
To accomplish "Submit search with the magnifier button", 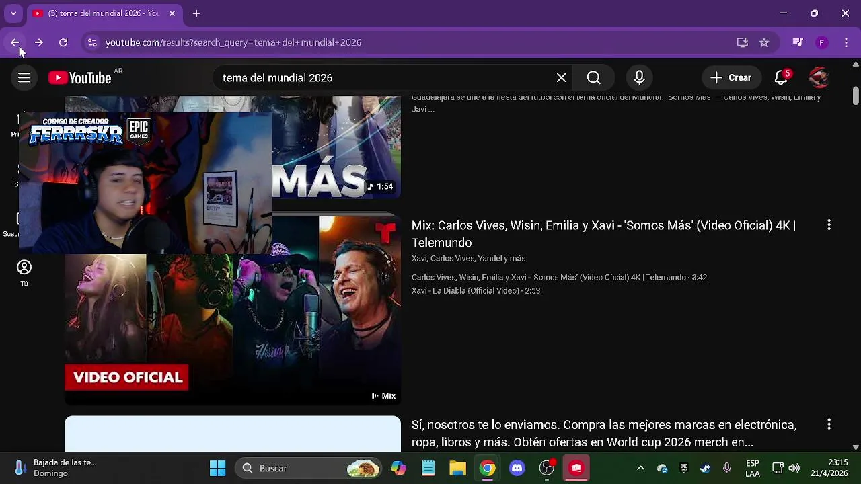I will tap(593, 78).
